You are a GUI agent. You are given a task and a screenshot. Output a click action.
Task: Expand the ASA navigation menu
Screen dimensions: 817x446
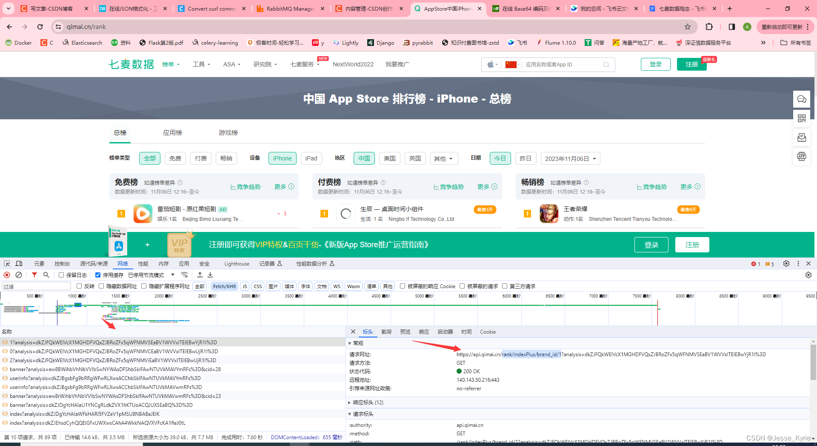click(232, 64)
